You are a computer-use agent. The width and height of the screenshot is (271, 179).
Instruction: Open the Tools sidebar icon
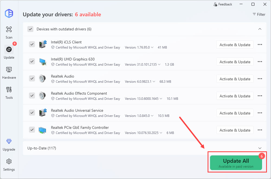[x=9, y=90]
